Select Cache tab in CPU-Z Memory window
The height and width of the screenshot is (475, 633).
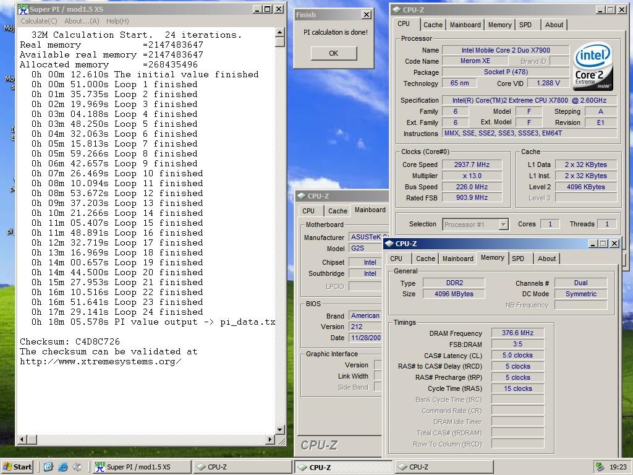(425, 259)
